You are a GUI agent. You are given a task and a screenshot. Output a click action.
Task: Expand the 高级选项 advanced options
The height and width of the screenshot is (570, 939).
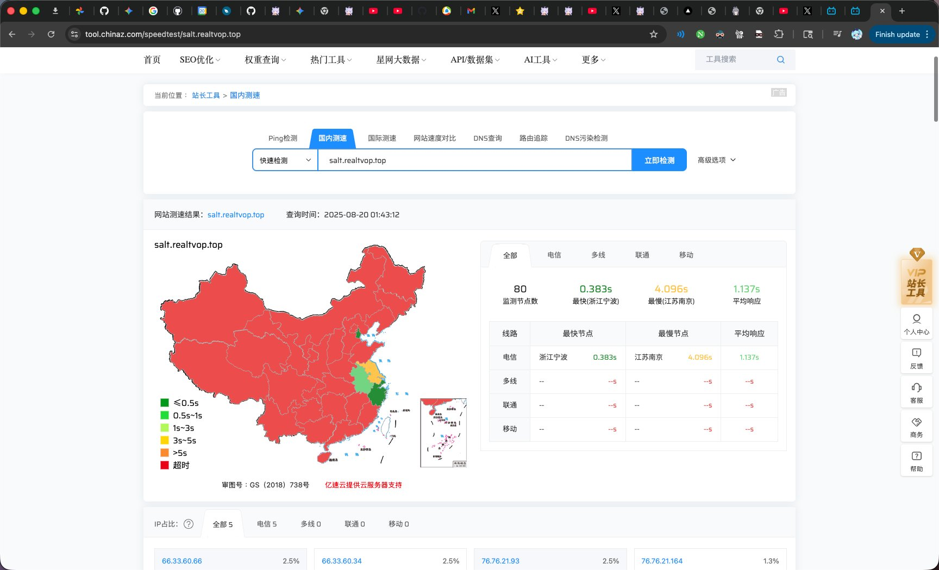point(716,160)
